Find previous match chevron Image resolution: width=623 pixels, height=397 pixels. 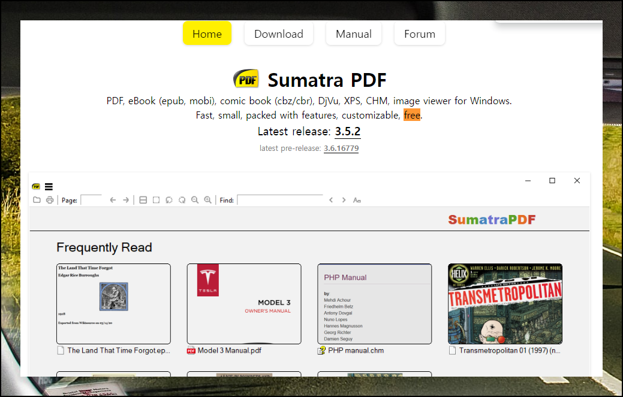tap(331, 200)
